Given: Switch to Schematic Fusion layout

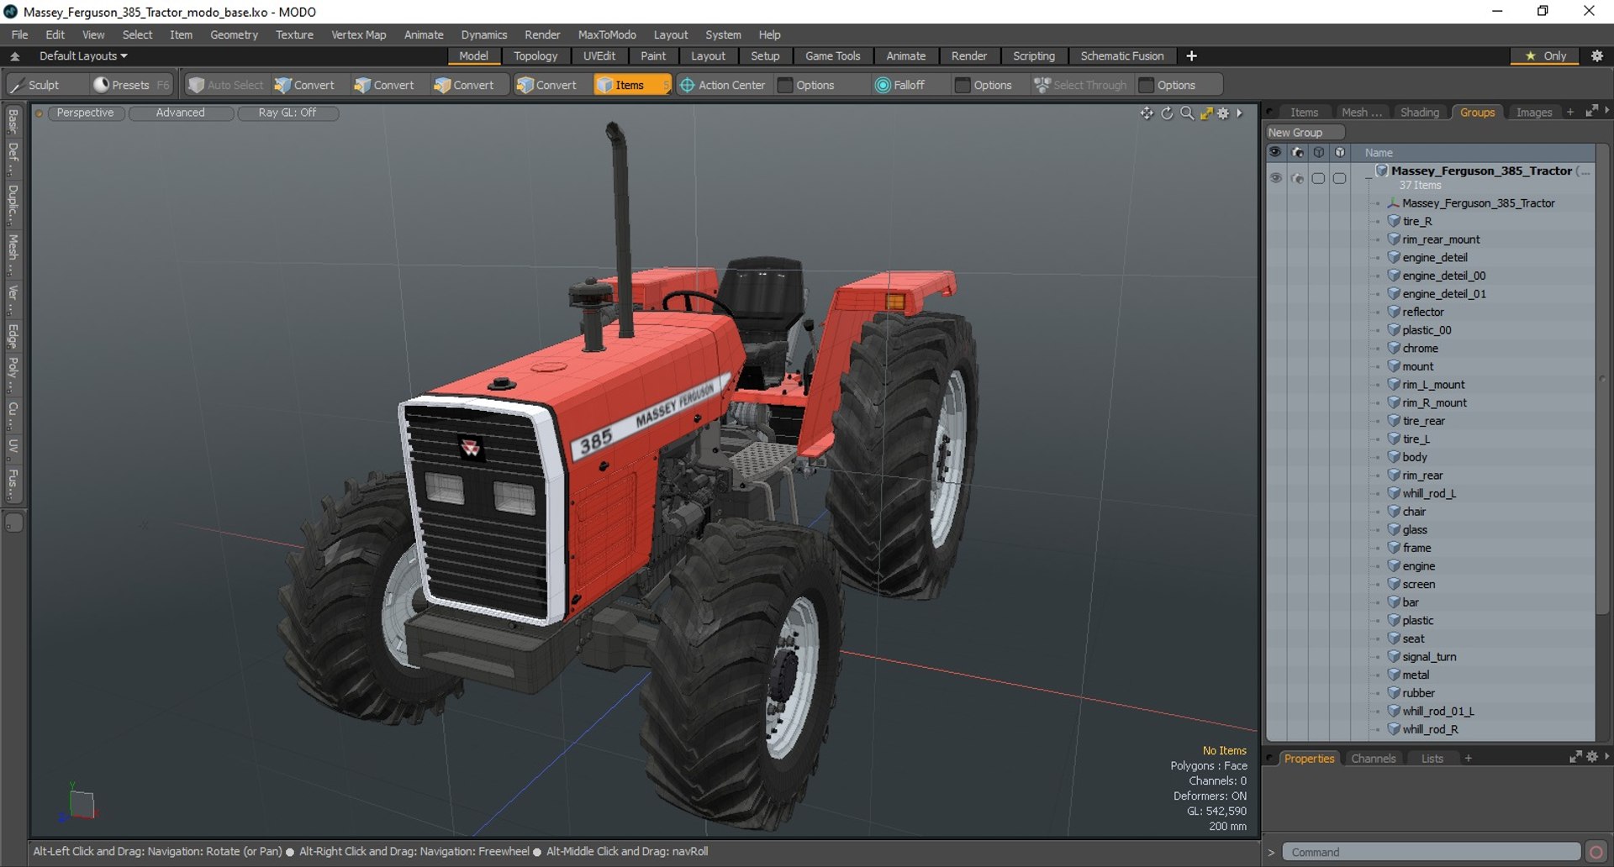Looking at the screenshot, I should (1122, 56).
